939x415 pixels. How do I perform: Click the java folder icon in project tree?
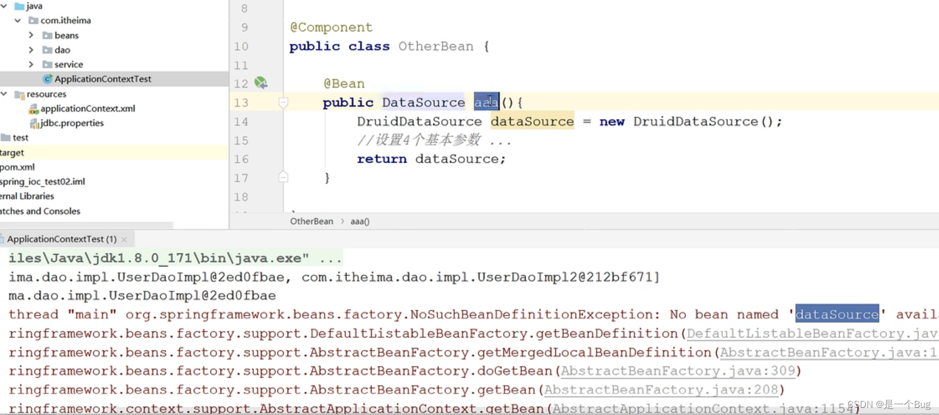click(20, 6)
